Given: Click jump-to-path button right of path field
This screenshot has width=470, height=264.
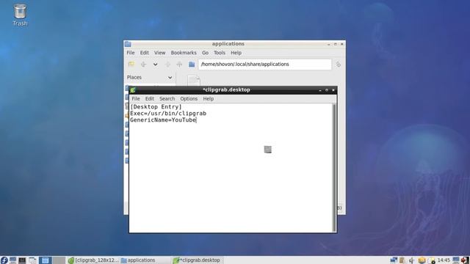Looking at the screenshot, I should tap(338, 65).
